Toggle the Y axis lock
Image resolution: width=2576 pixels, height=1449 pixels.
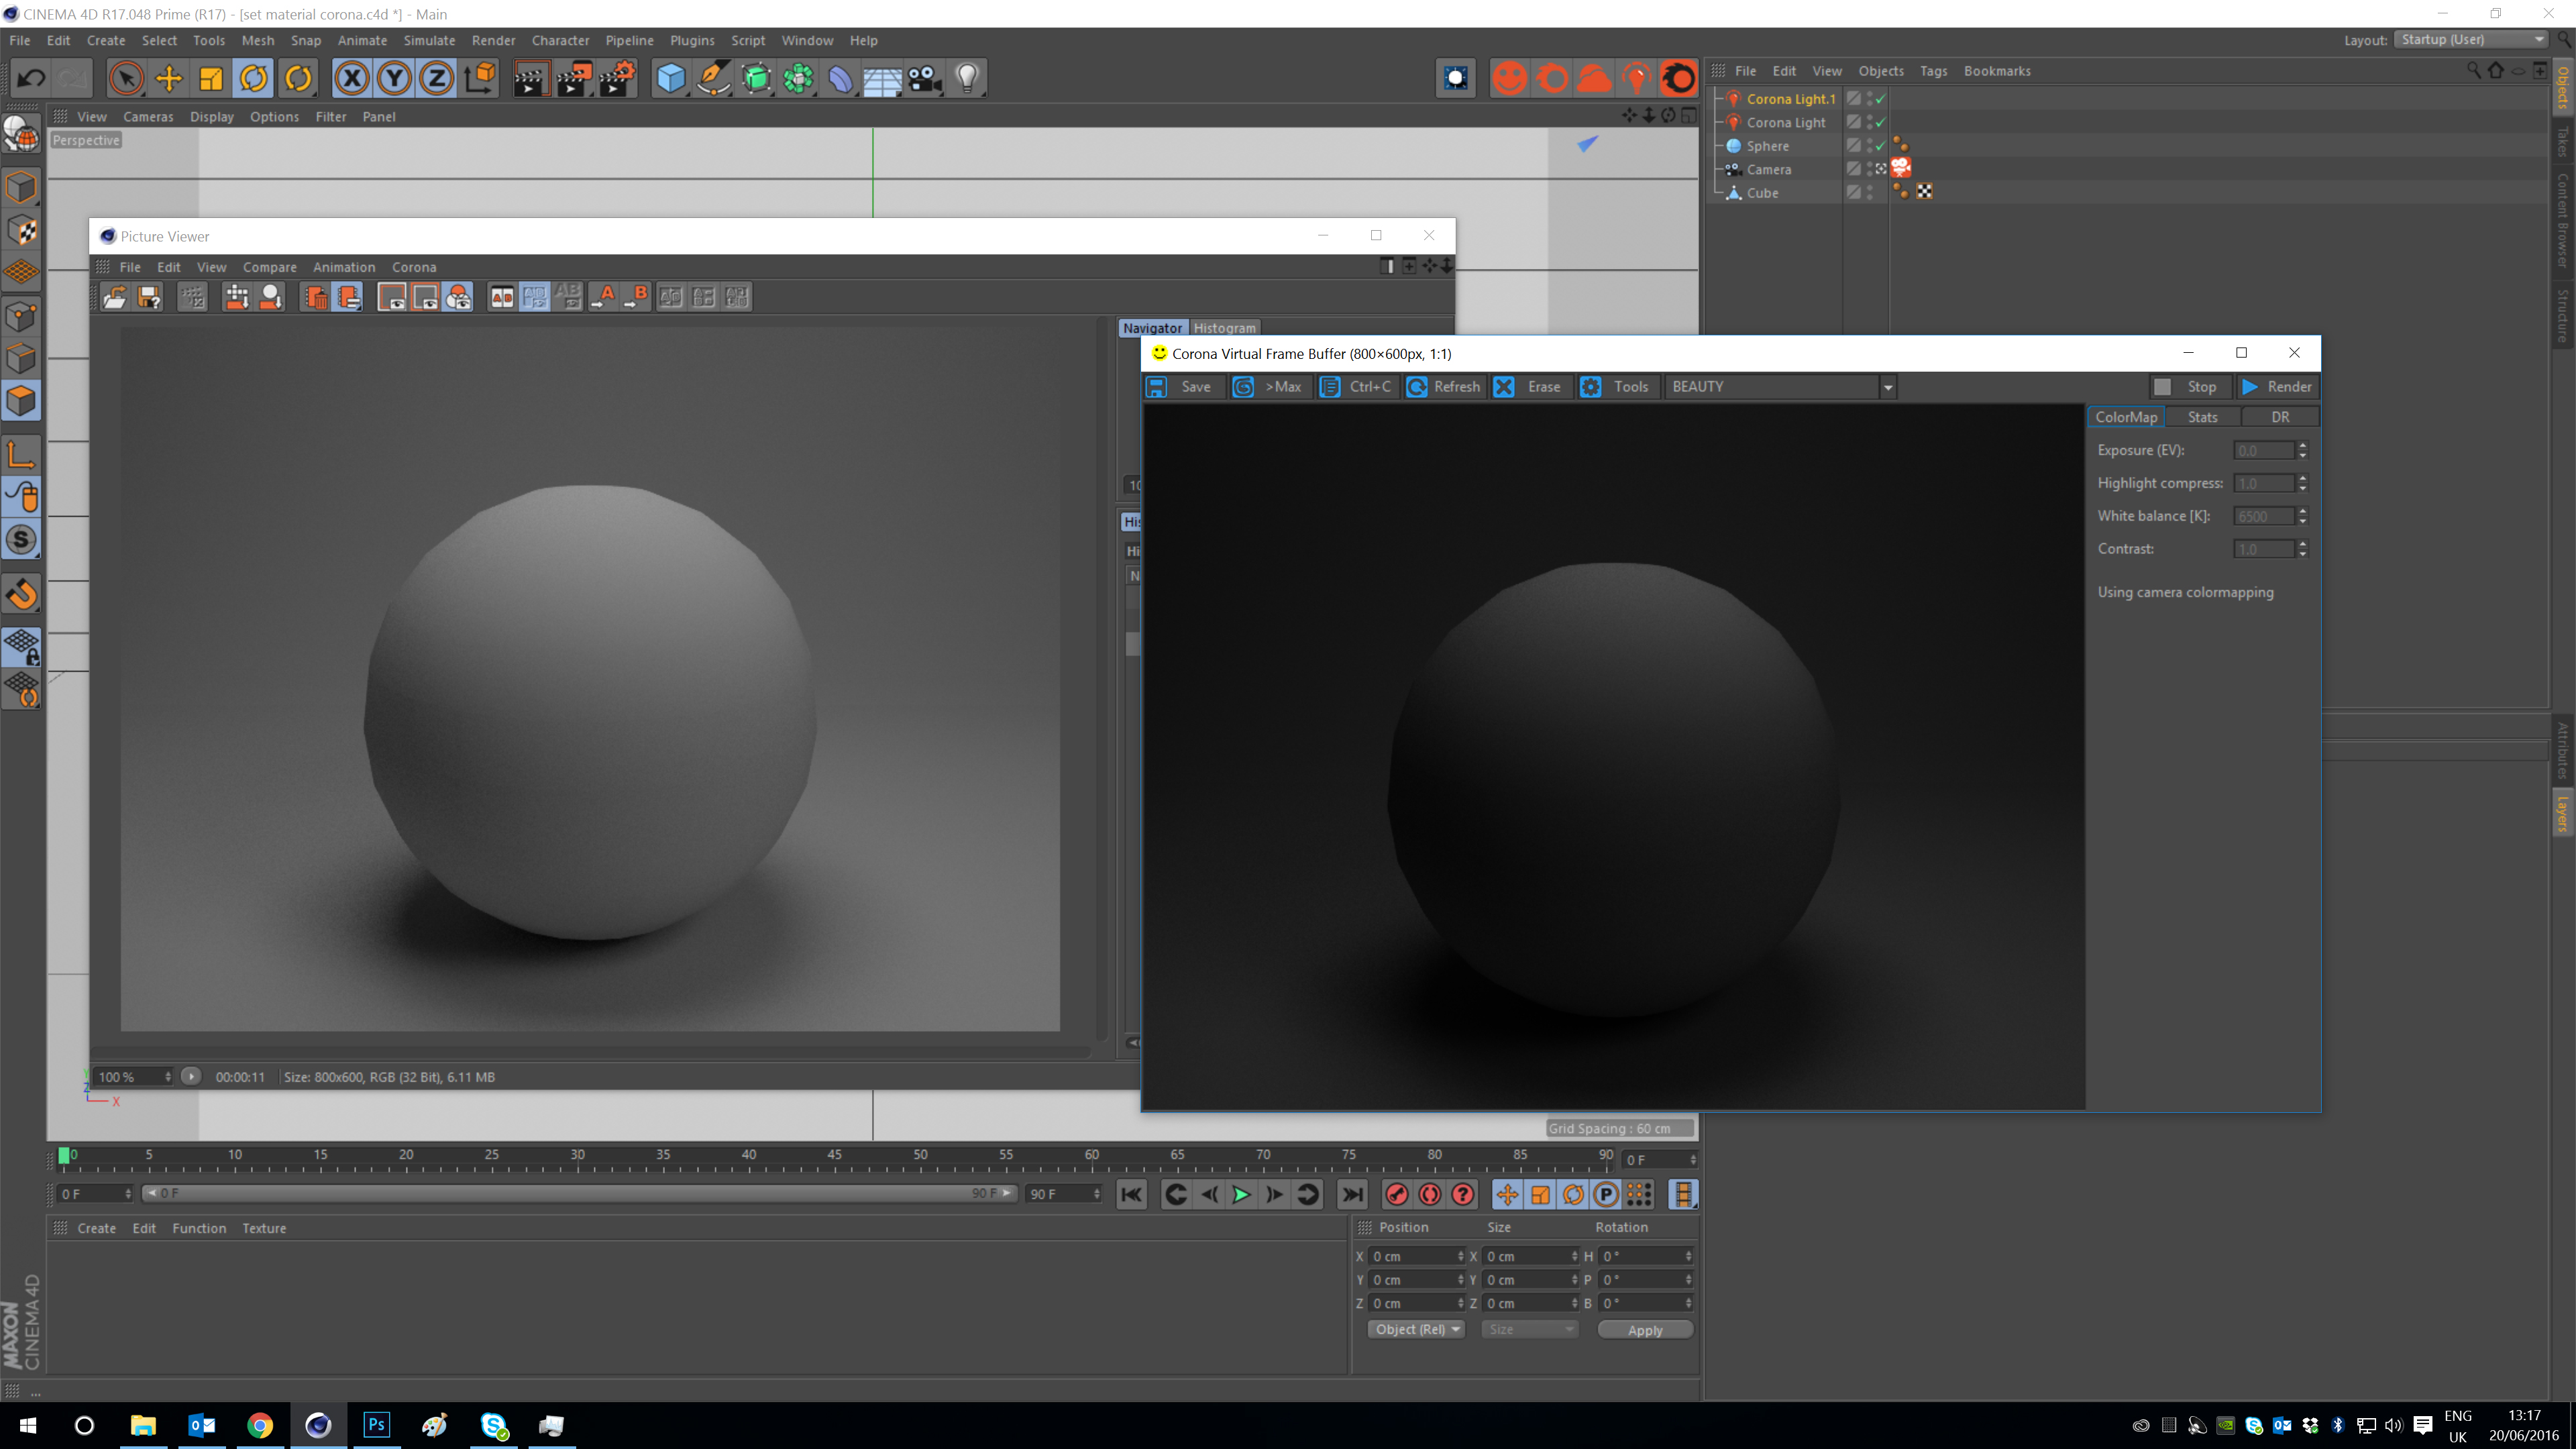(394, 78)
